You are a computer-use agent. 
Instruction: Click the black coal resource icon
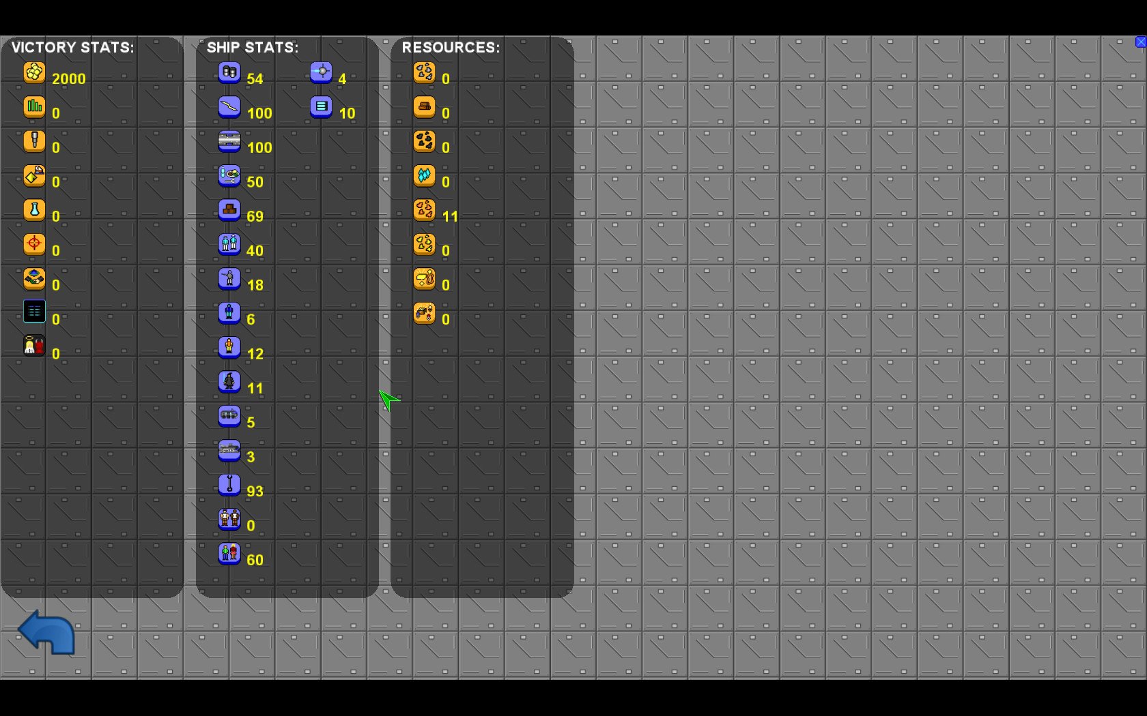[424, 141]
